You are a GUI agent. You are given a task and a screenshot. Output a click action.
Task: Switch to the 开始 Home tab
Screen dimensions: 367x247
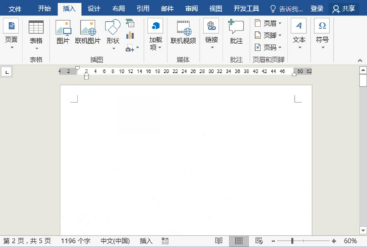[x=44, y=9]
